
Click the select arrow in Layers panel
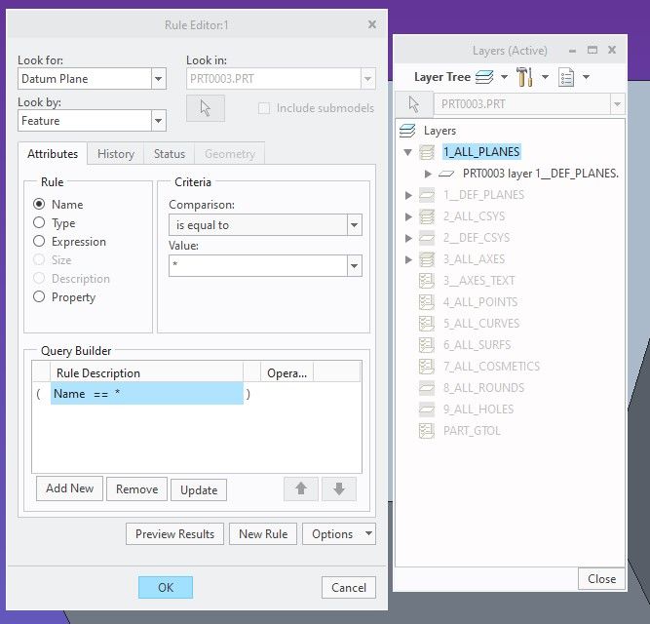[x=413, y=104]
